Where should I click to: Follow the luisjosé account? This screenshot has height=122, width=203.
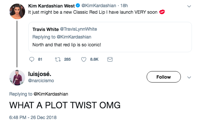(x=164, y=77)
